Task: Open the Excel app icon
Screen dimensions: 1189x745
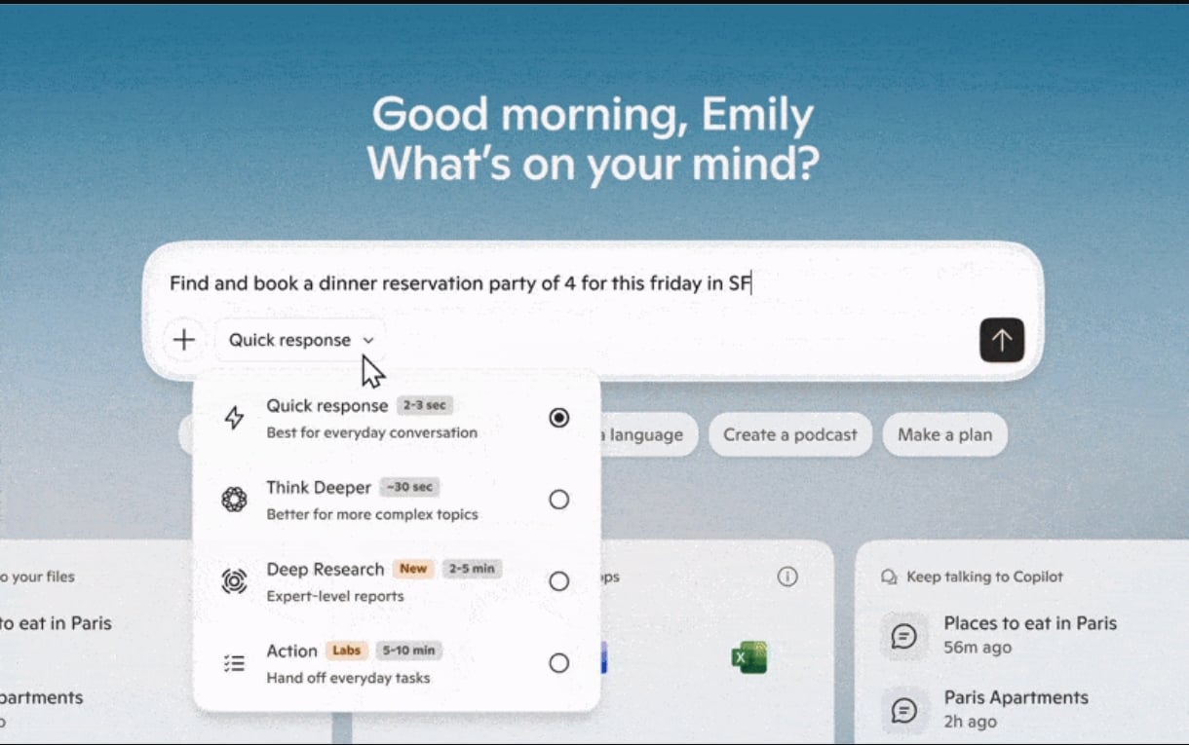Action: point(749,657)
